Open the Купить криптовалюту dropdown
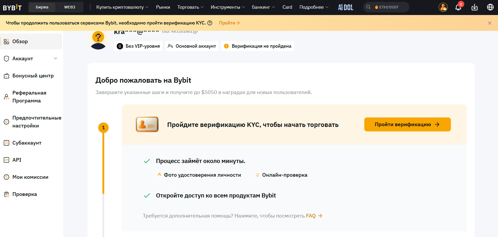The width and height of the screenshot is (498, 237). click(x=122, y=7)
